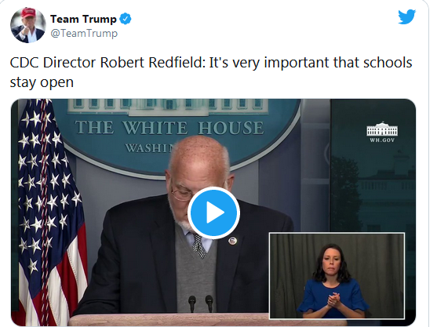Click the speaker's gray sweater vest
The width and height of the screenshot is (437, 327).
click(x=195, y=276)
